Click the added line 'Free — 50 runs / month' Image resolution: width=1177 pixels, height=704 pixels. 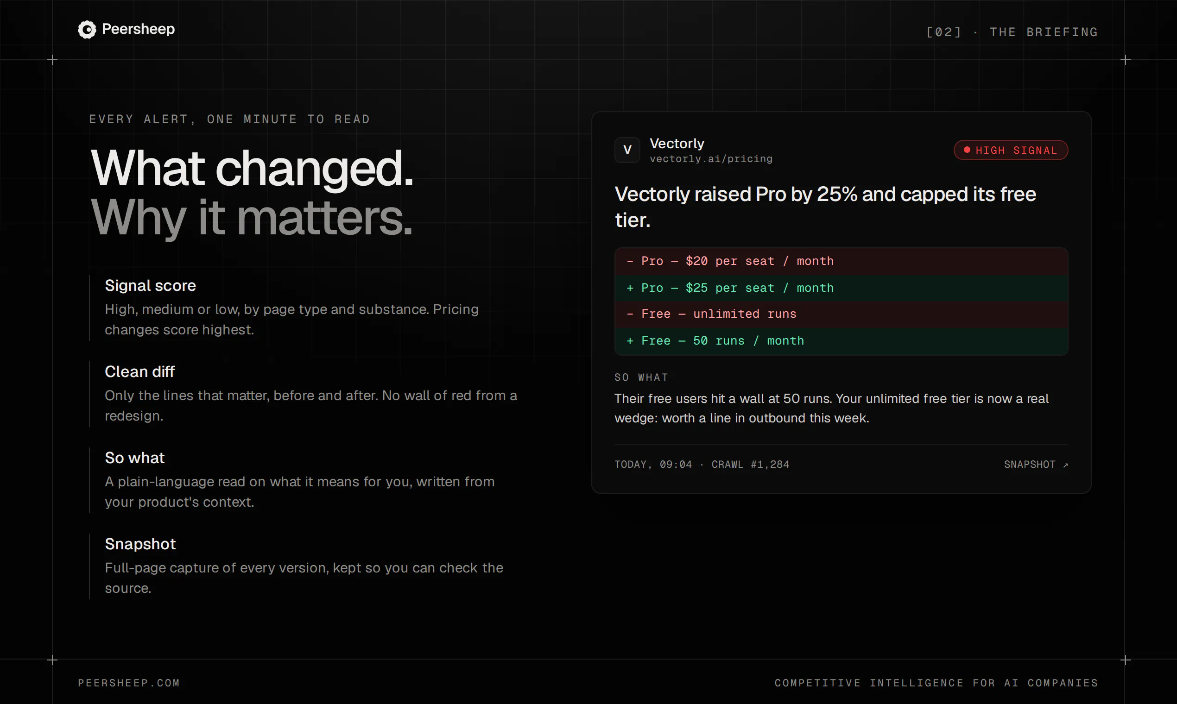(x=841, y=340)
